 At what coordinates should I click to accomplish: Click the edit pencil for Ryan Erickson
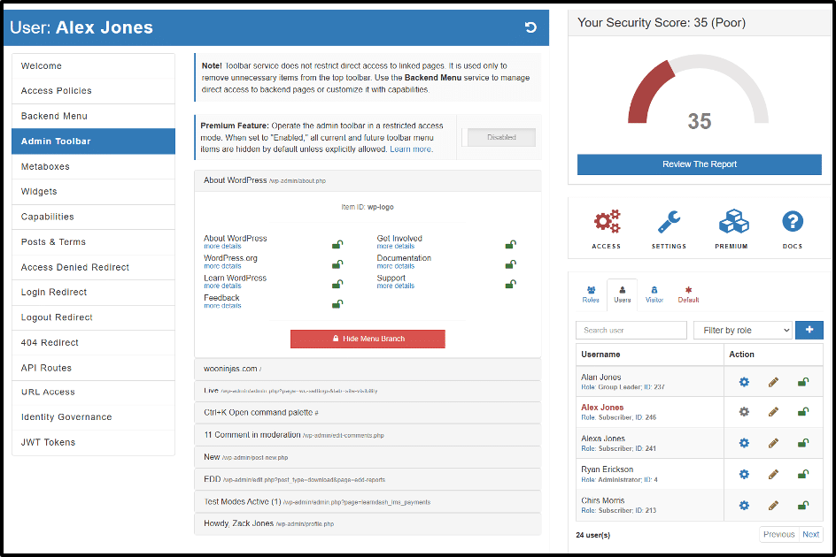coord(773,474)
